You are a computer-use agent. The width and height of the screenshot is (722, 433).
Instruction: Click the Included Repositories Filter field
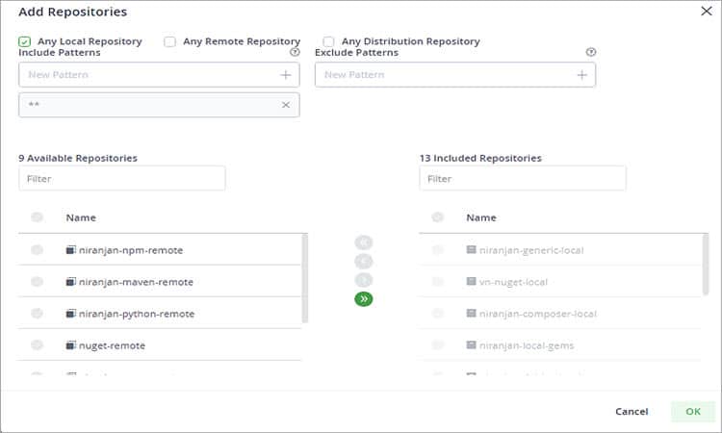coord(522,178)
